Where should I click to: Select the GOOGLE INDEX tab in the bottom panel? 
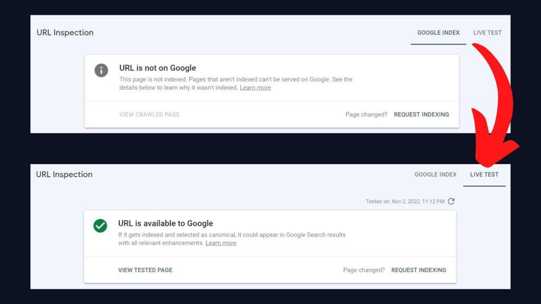click(435, 174)
